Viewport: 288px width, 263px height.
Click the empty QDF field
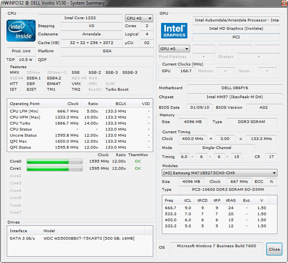(x=107, y=60)
